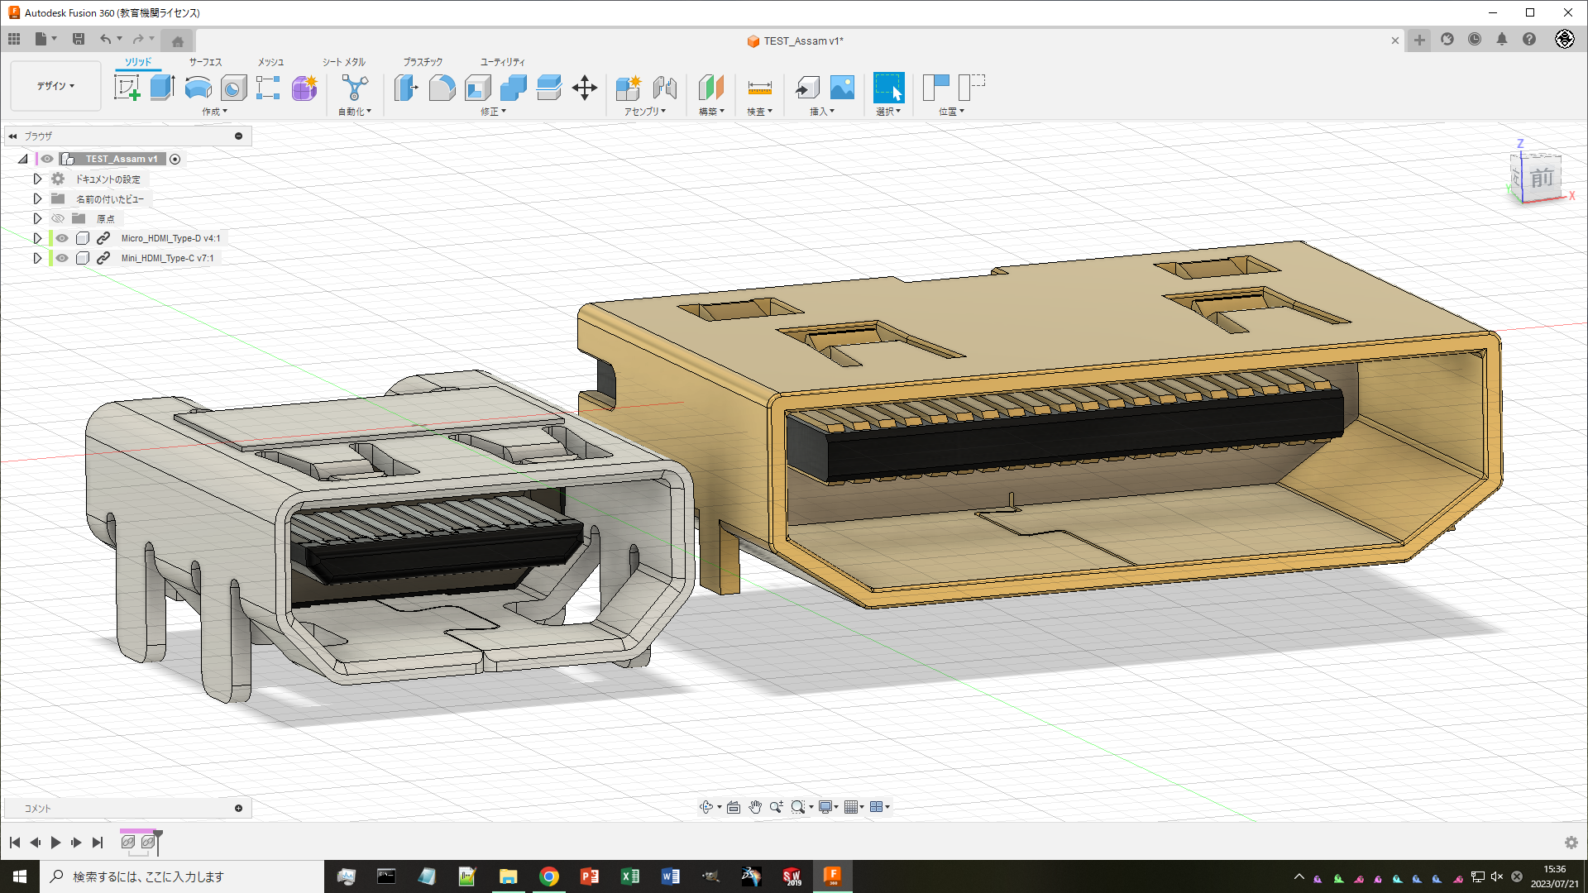Select the Offset Face tool
This screenshot has width=1588, height=893.
549,87
